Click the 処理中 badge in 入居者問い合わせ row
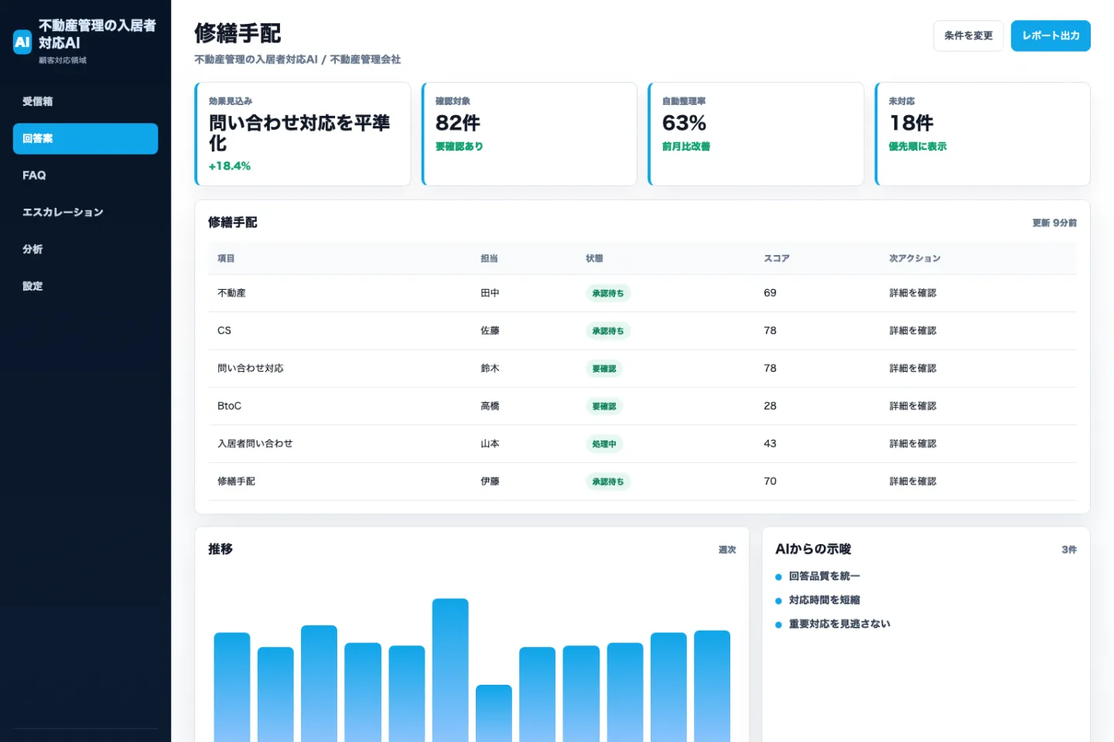 point(604,444)
